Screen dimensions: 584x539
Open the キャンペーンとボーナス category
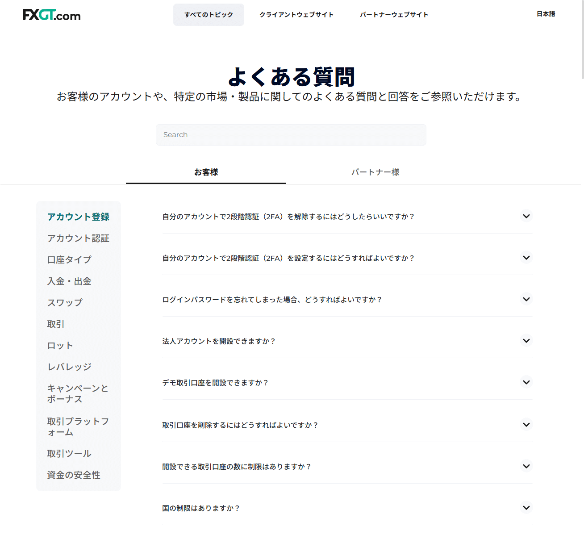click(x=78, y=394)
